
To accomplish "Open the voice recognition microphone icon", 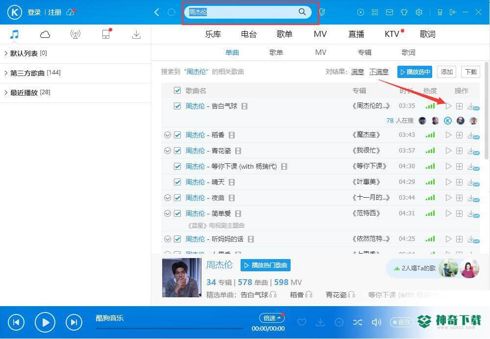I will (322, 12).
